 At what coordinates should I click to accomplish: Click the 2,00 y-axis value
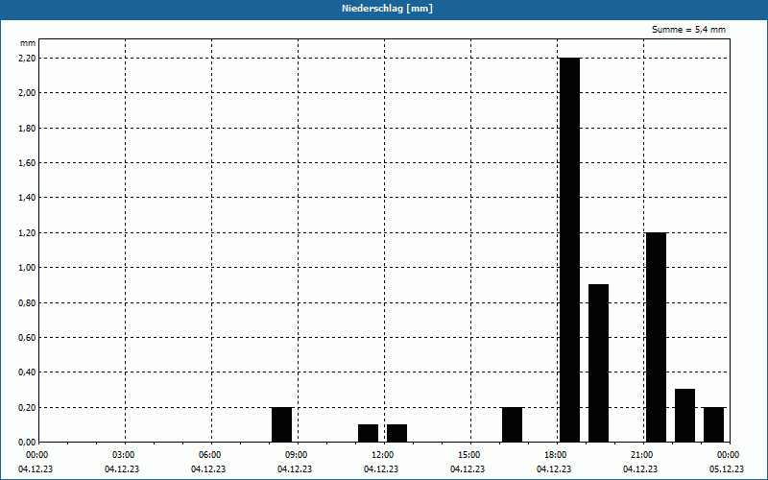click(27, 93)
